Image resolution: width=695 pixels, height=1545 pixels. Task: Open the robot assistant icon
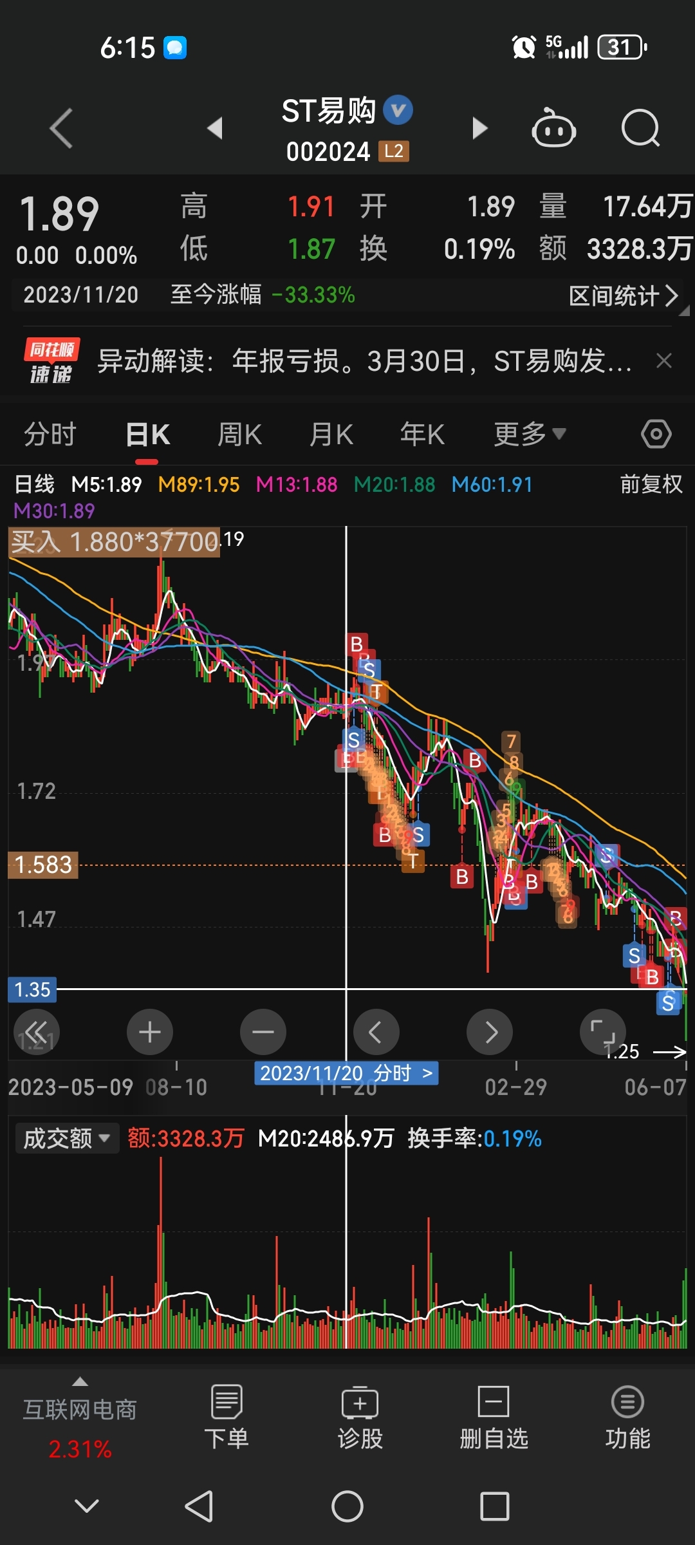553,128
